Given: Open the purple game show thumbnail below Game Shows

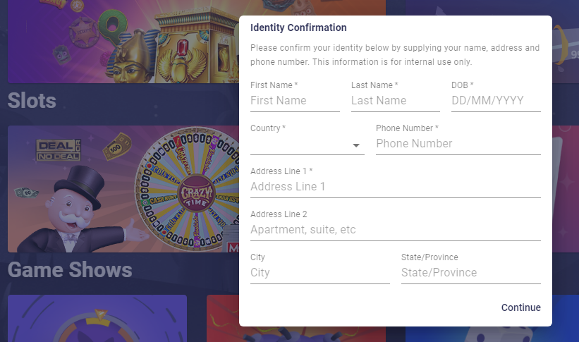Looking at the screenshot, I should click(x=97, y=319).
